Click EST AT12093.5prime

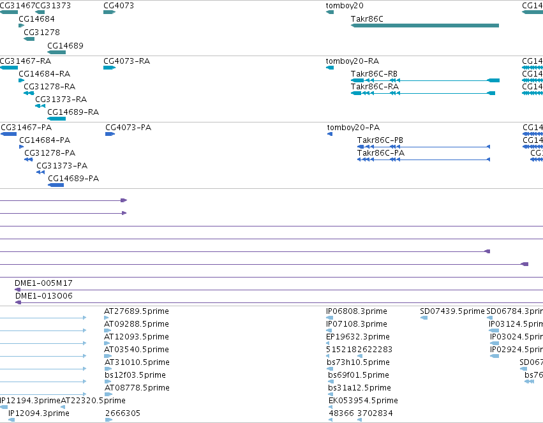pyautogui.click(x=107, y=343)
